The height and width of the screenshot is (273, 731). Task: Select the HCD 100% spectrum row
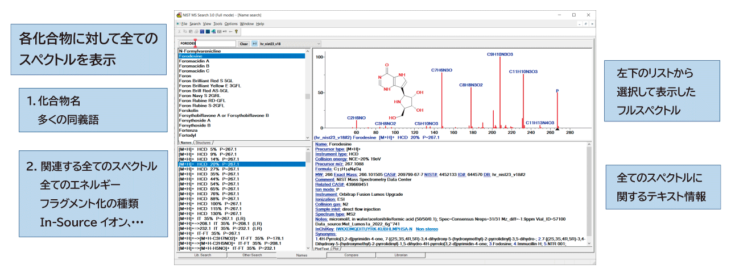tap(241, 204)
